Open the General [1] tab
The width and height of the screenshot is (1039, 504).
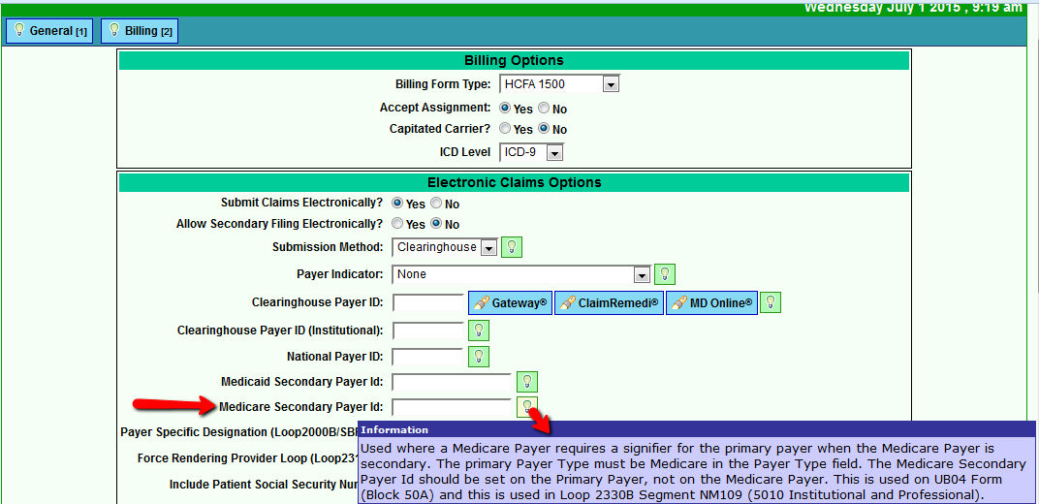coord(49,31)
